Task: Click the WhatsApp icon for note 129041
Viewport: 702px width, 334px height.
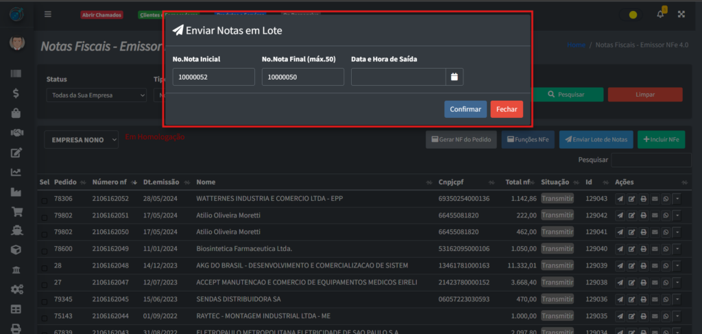Action: (x=665, y=232)
